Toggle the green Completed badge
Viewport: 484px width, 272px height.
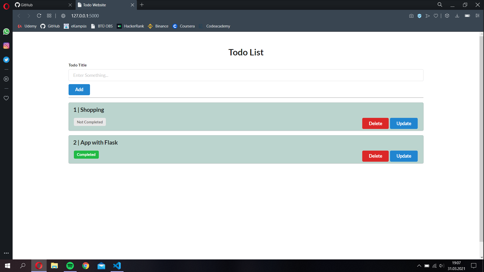(86, 155)
